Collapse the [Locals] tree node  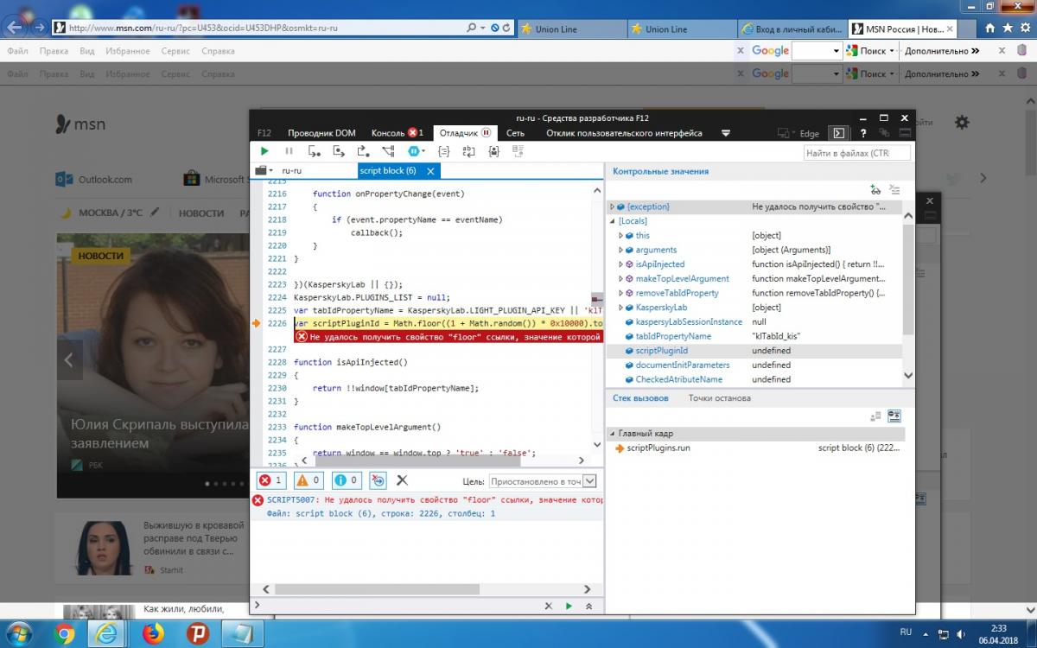click(612, 221)
